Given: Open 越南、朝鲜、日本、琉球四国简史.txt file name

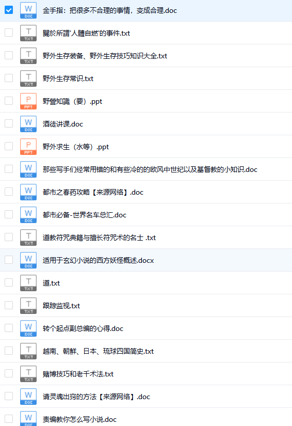Looking at the screenshot, I should (98, 351).
